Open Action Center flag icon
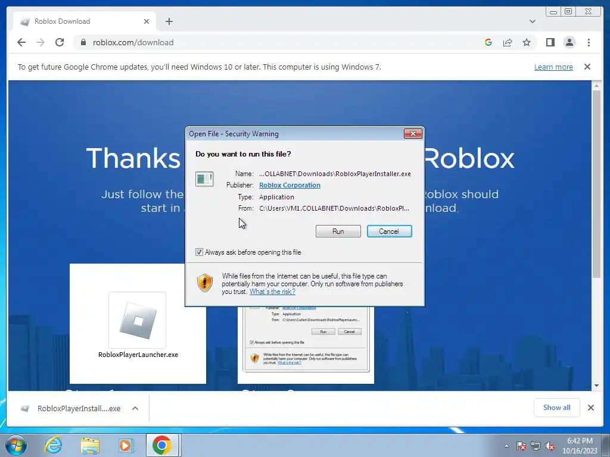 [521, 446]
